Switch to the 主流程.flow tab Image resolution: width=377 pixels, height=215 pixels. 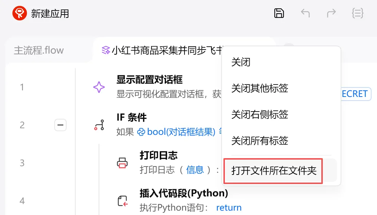click(x=39, y=50)
